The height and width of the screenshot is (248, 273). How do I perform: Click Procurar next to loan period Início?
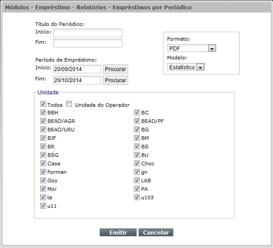point(115,69)
